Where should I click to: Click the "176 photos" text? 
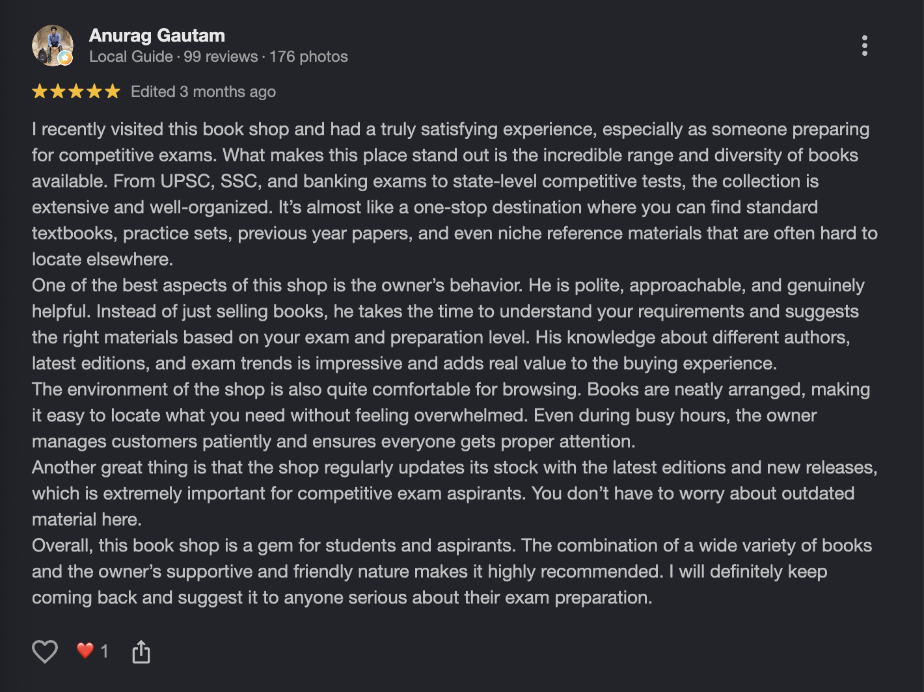click(x=308, y=57)
